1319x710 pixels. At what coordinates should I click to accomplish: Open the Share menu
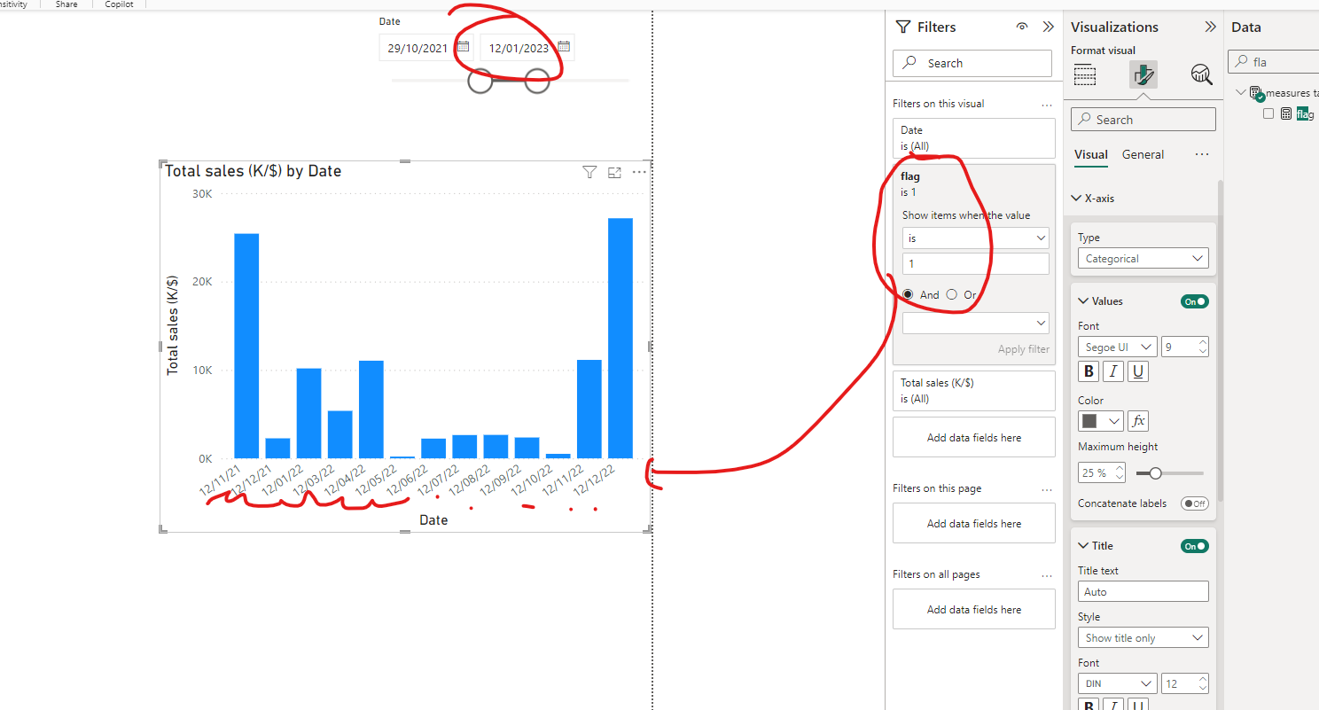pos(66,4)
